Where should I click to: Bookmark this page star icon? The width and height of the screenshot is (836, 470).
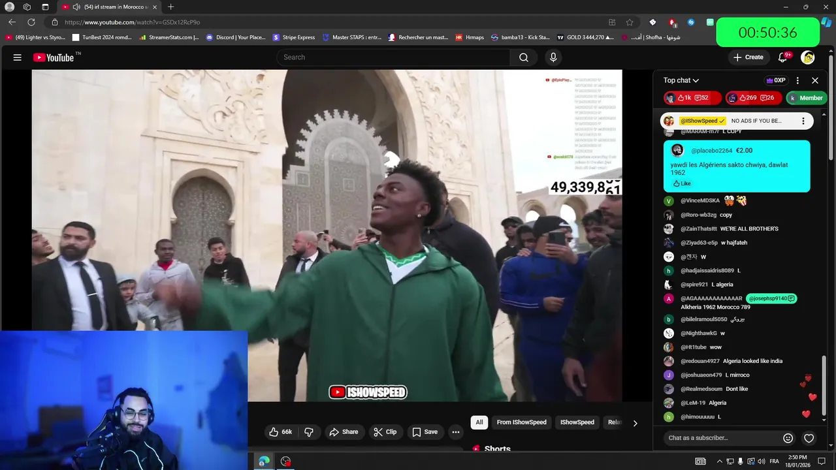[x=630, y=22]
